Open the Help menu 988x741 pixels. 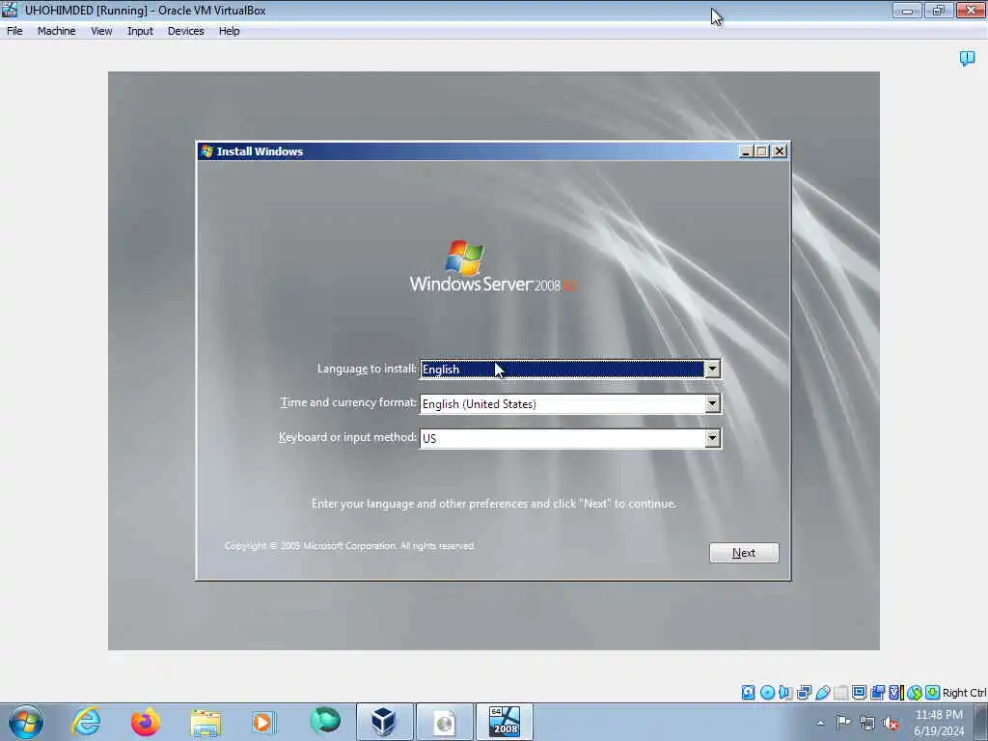(229, 31)
